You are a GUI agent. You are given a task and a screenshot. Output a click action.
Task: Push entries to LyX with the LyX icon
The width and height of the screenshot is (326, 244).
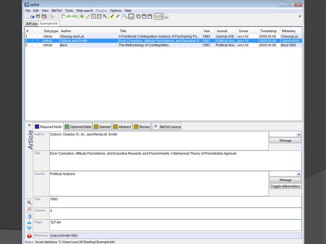coord(158,16)
